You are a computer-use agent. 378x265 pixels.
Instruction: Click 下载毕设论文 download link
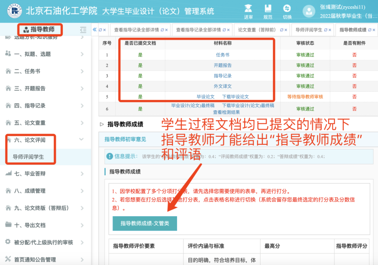236,97
